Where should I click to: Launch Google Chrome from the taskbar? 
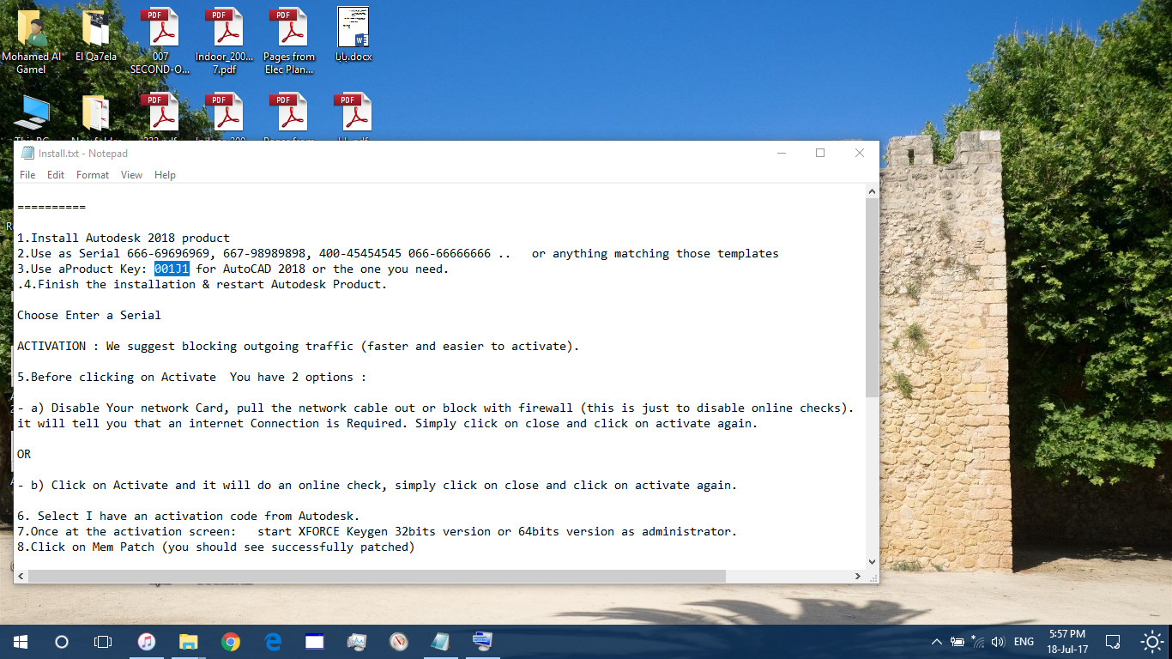230,642
